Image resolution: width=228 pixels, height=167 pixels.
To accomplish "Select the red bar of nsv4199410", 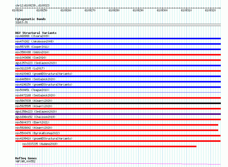I will [x=118, y=141].
